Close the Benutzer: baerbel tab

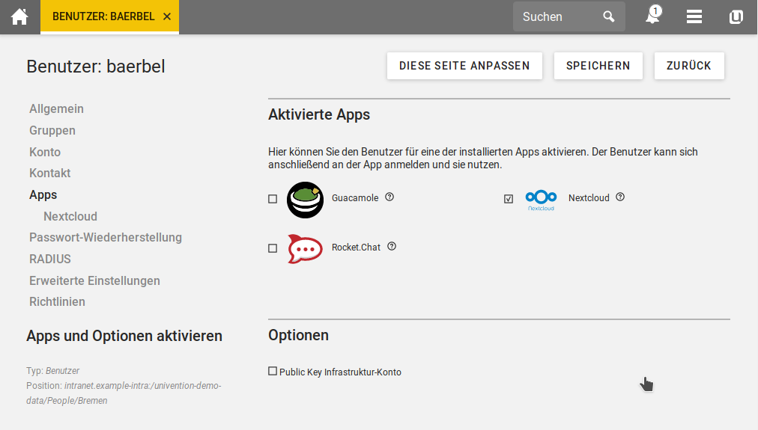click(166, 16)
